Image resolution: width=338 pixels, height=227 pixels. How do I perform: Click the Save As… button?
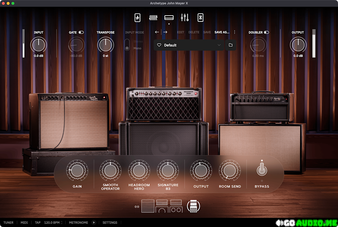point(222,32)
